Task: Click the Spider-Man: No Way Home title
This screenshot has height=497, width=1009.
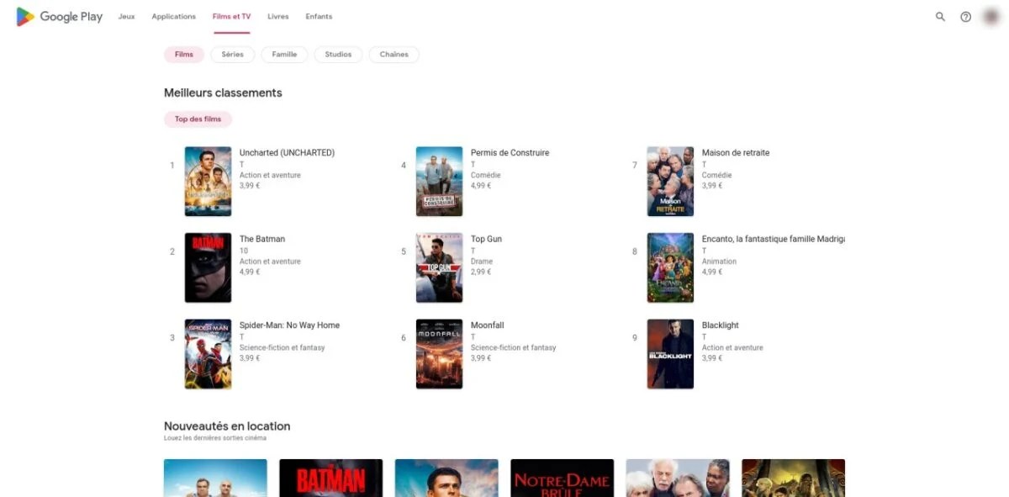Action: click(x=289, y=325)
